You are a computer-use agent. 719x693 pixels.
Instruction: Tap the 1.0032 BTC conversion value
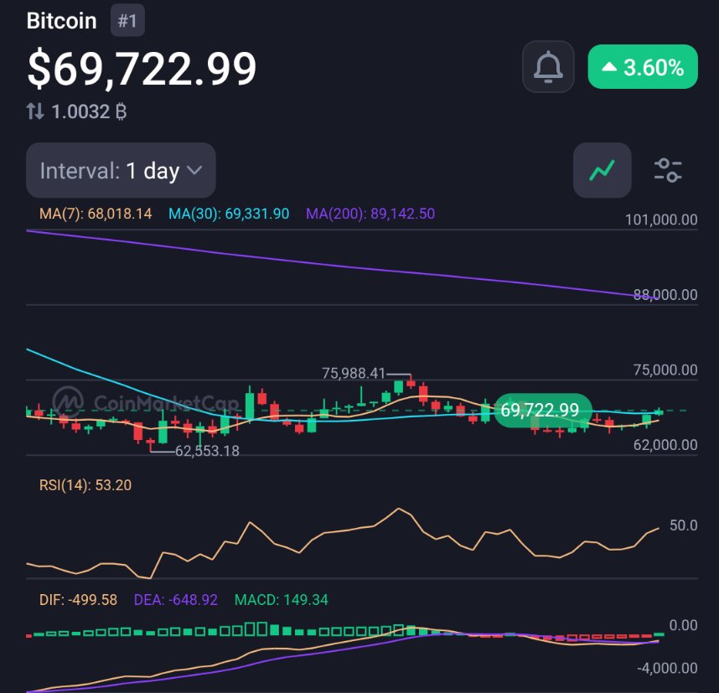pyautogui.click(x=89, y=112)
